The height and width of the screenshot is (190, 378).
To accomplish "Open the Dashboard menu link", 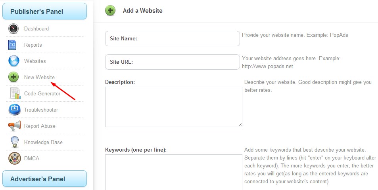I will [x=36, y=29].
